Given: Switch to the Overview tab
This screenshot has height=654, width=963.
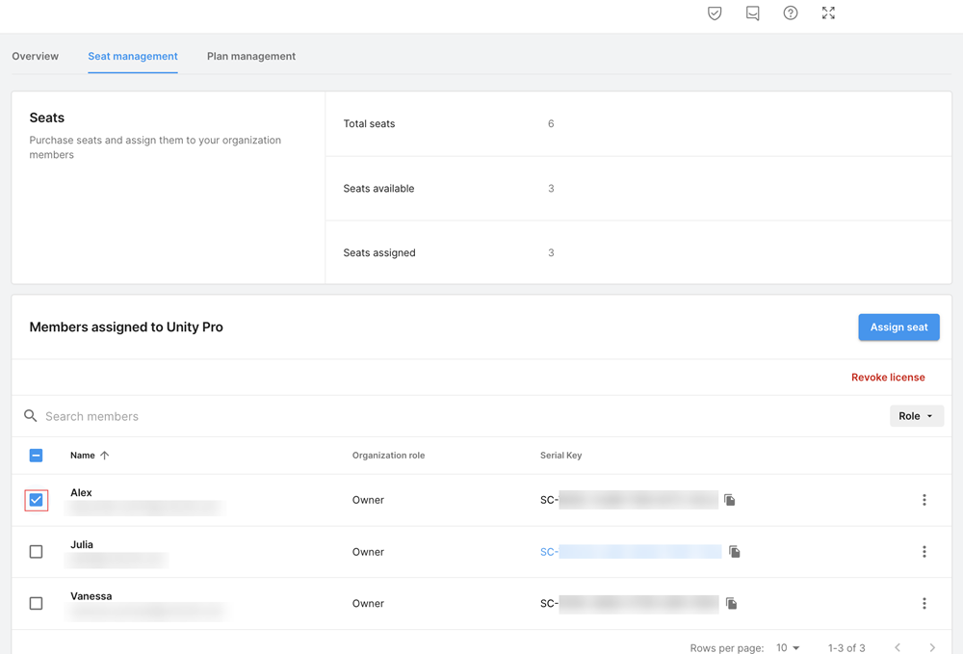Looking at the screenshot, I should click(35, 56).
